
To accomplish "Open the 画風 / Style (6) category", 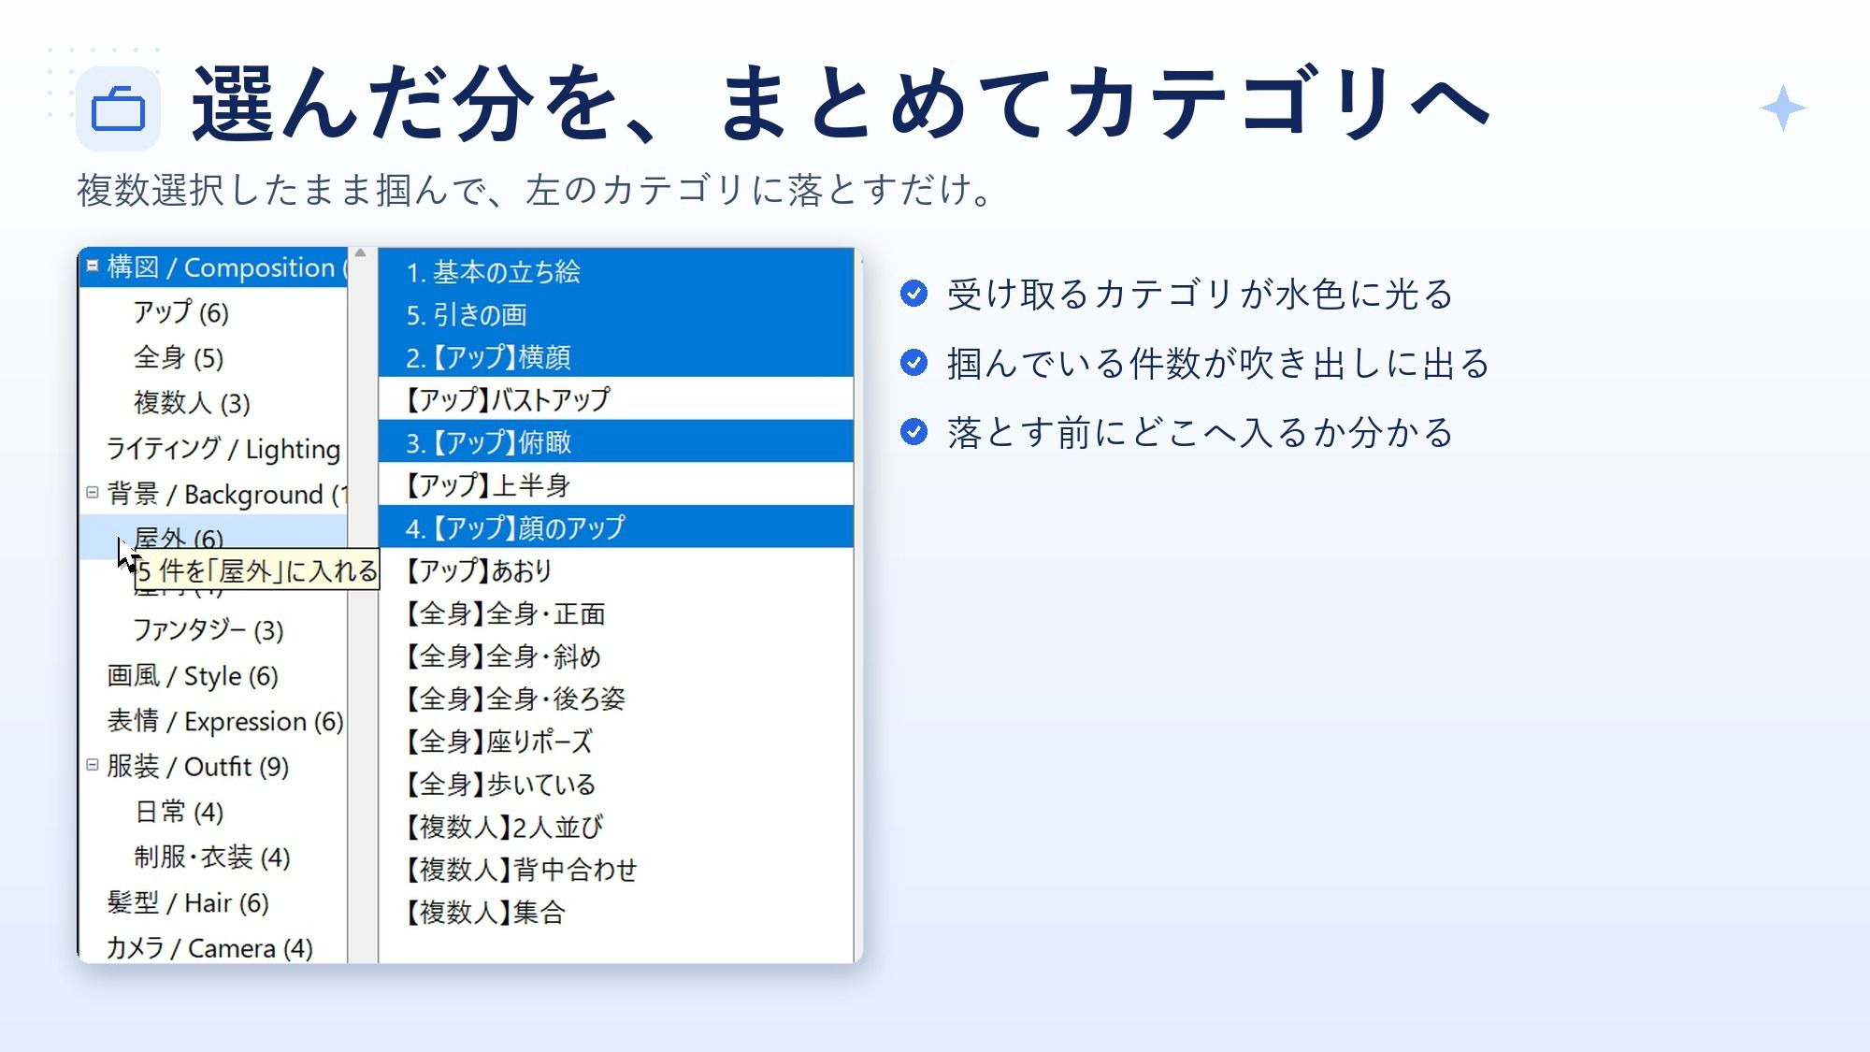I will pyautogui.click(x=193, y=676).
